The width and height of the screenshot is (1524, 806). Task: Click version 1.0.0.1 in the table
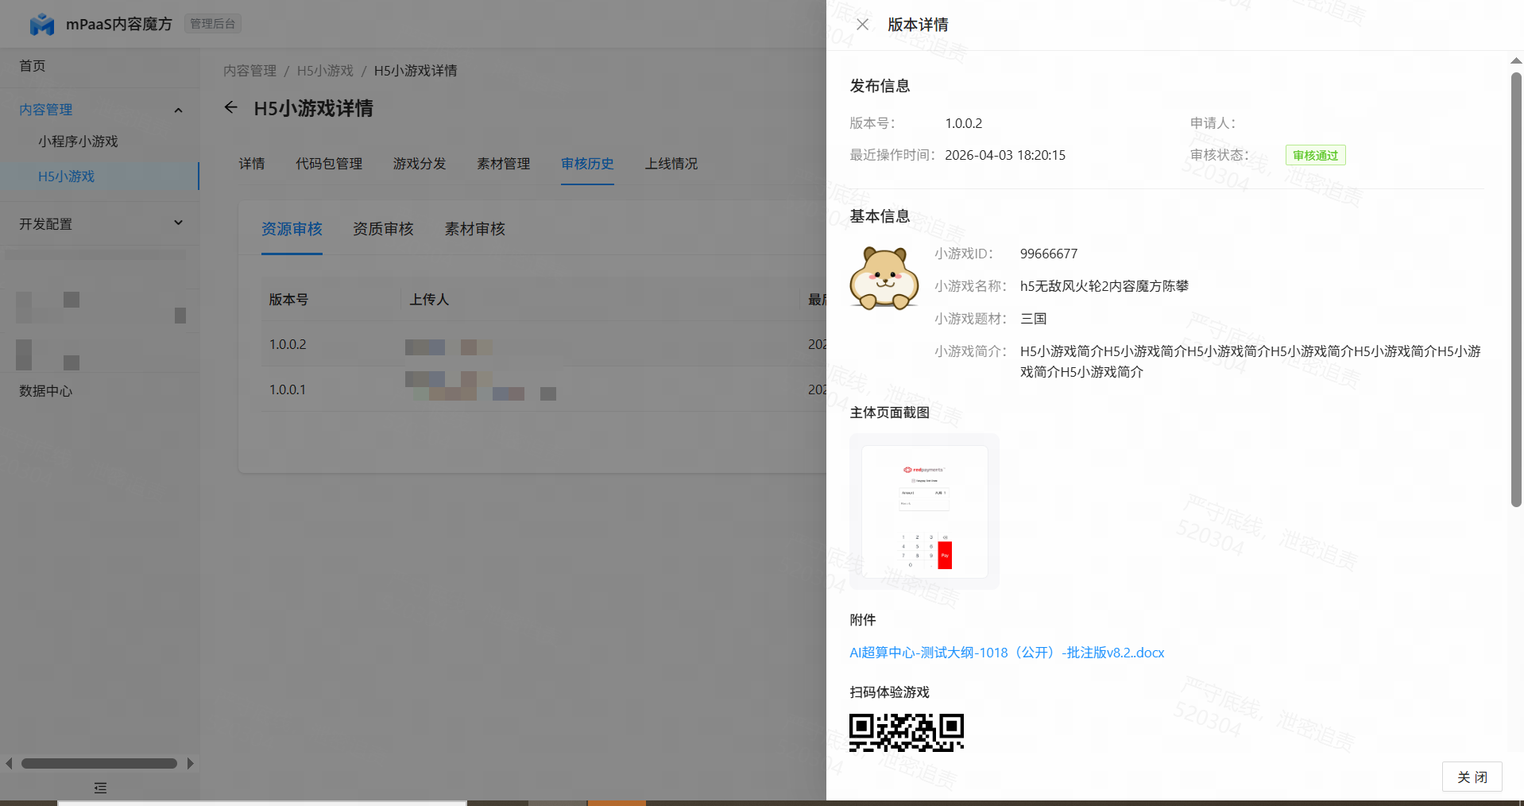(288, 389)
